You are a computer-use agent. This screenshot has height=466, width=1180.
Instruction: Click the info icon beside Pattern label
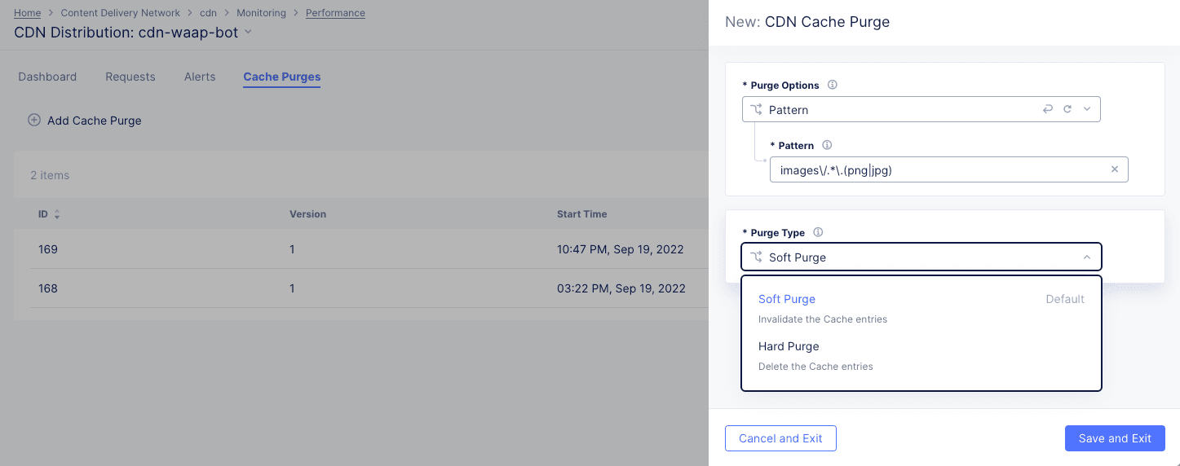click(827, 146)
